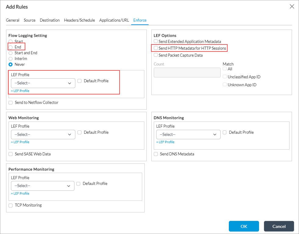Expand the Performance Monitoring LEF Profile dropdown
The width and height of the screenshot is (299, 234).
point(42,186)
